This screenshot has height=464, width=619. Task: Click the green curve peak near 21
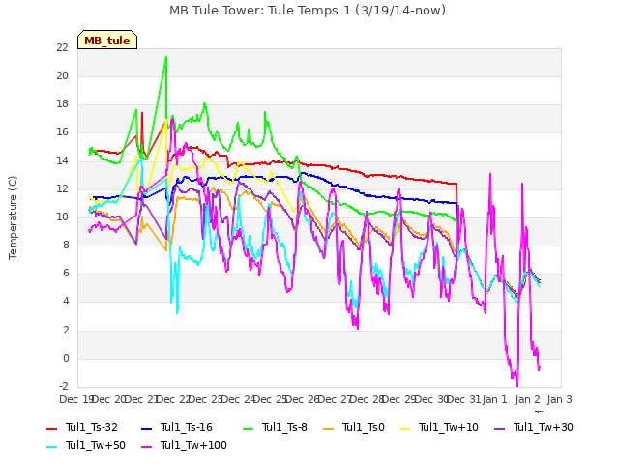coord(166,57)
